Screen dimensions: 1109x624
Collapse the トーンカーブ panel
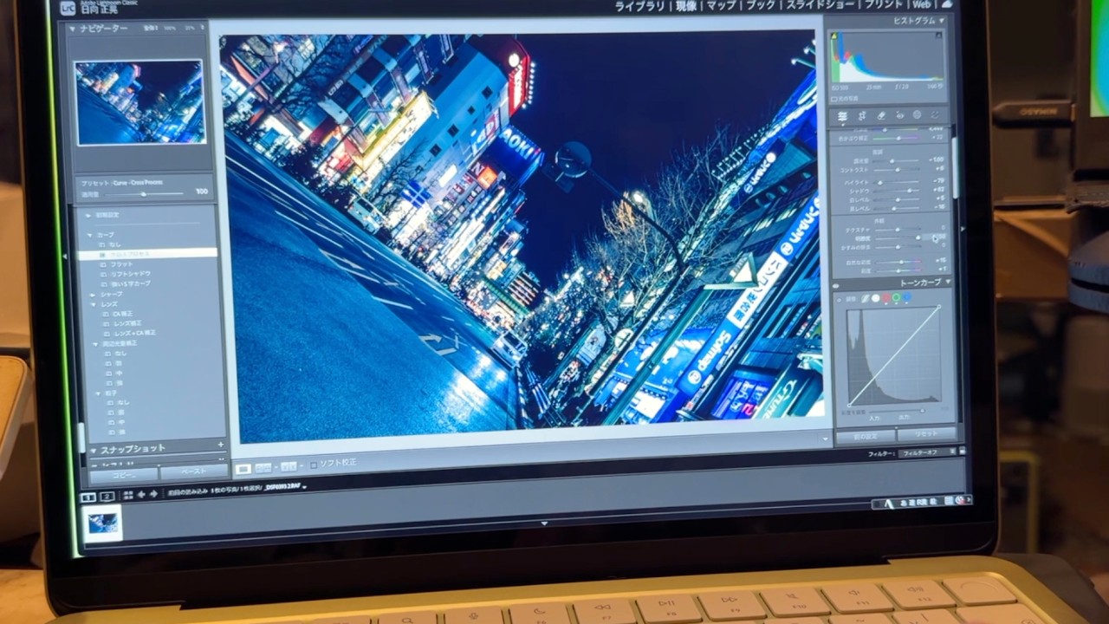coord(948,283)
